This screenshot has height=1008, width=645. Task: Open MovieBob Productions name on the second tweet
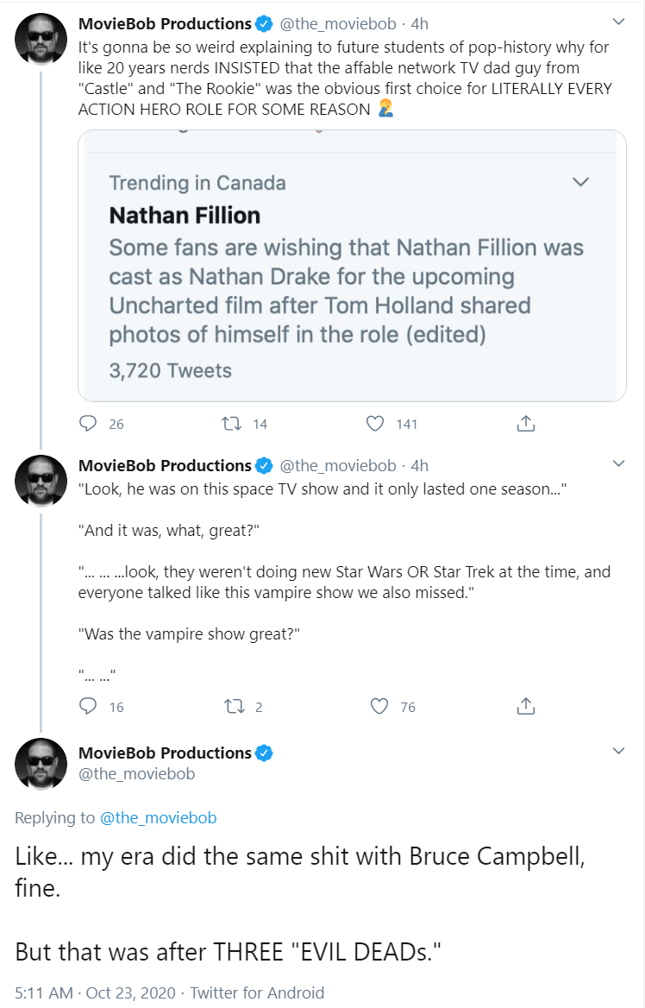pos(165,465)
